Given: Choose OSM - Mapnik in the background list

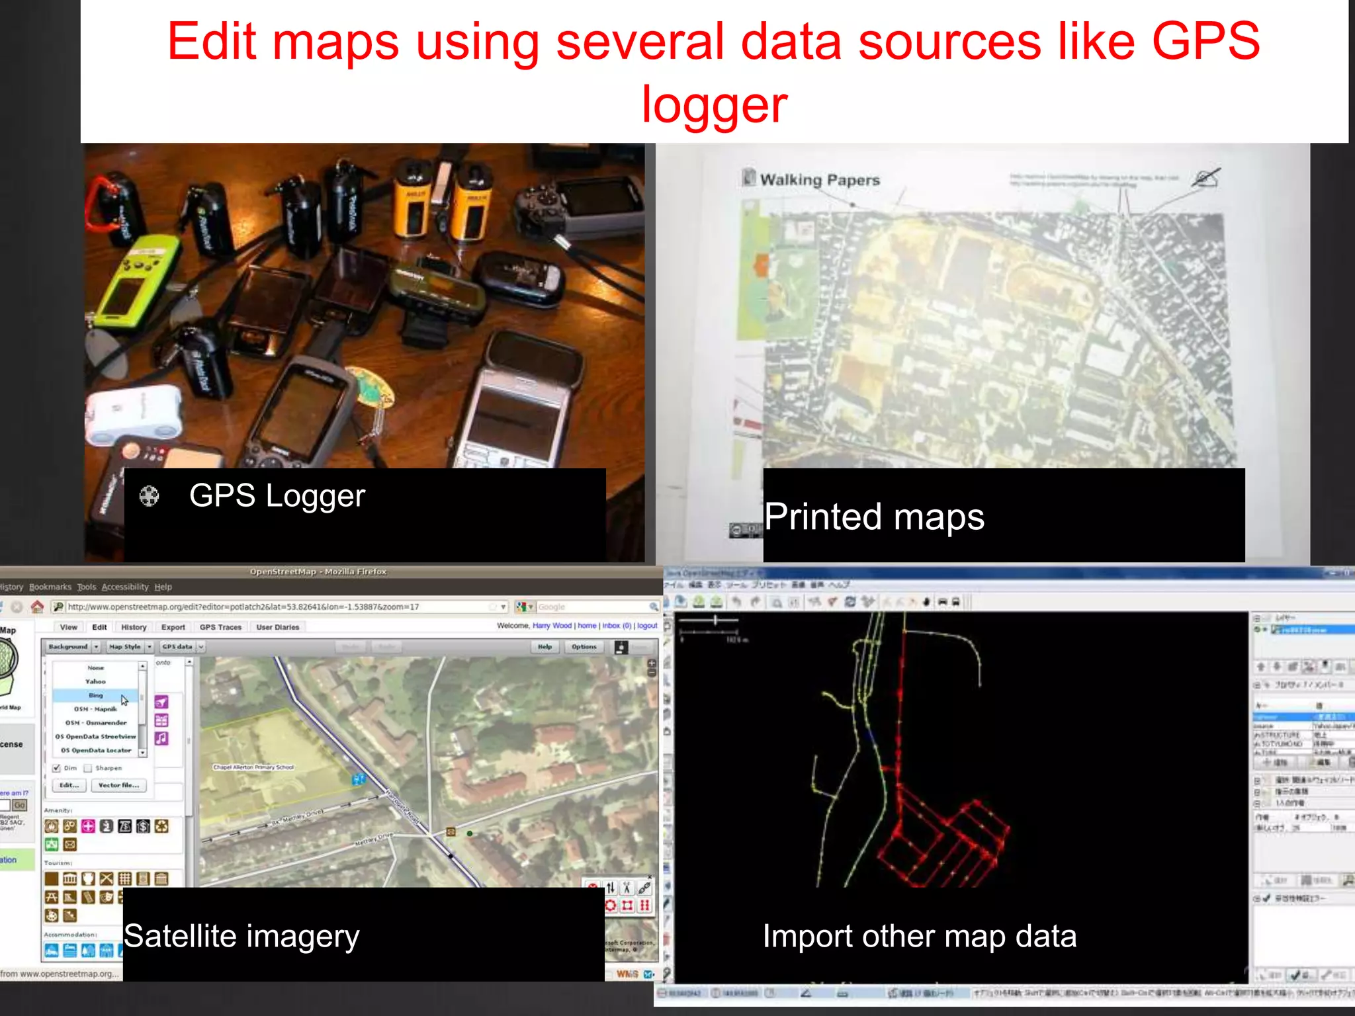Looking at the screenshot, I should click(95, 709).
